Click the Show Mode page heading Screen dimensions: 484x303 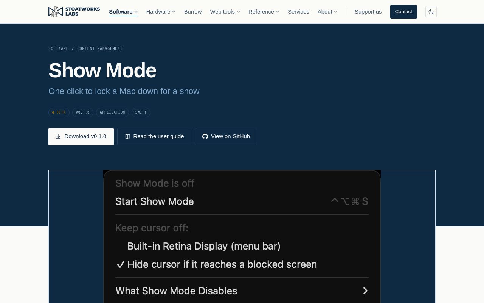point(102,70)
